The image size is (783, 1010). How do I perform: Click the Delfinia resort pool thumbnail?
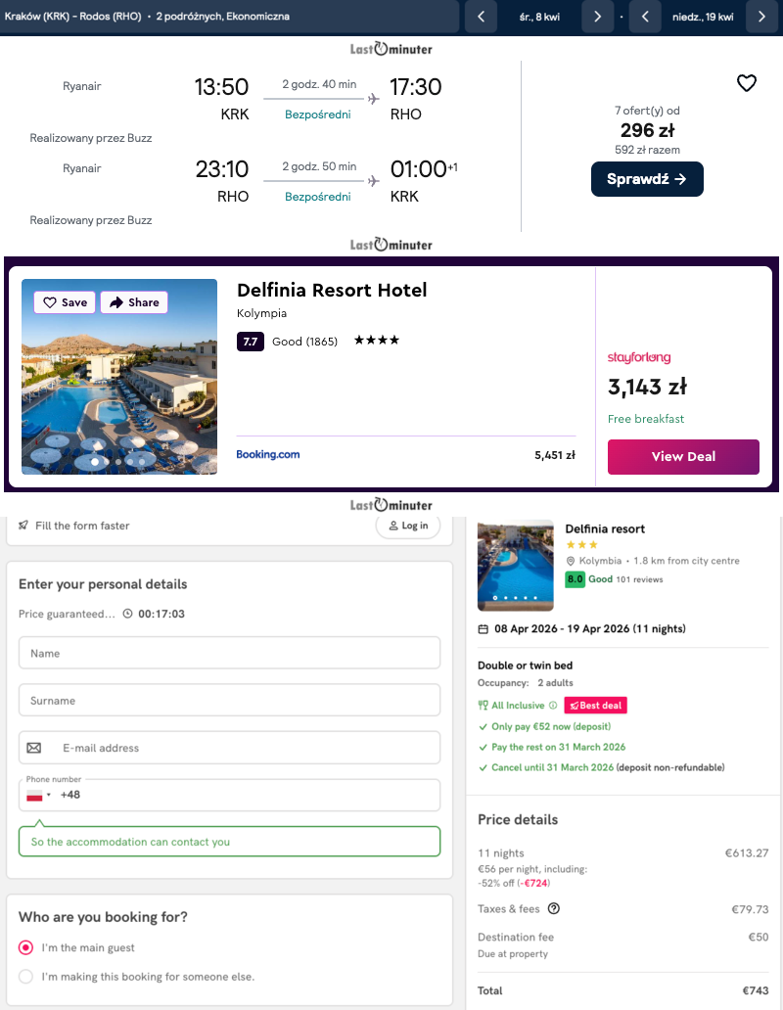515,565
